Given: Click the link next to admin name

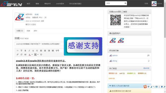Looking at the screenshot, I should click(37, 14).
